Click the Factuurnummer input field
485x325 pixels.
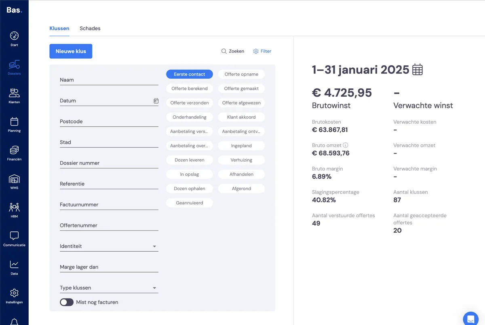tap(109, 204)
